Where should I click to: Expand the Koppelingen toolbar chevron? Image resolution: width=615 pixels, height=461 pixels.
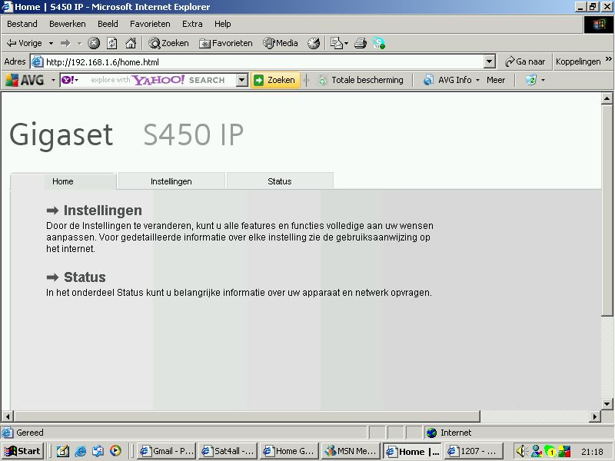(x=608, y=59)
